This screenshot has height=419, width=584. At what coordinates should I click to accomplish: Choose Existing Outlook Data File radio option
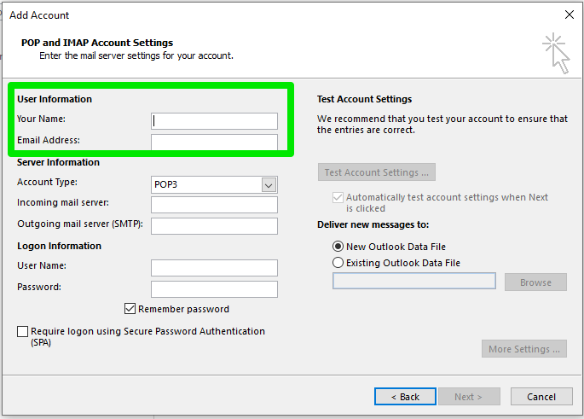coord(338,263)
